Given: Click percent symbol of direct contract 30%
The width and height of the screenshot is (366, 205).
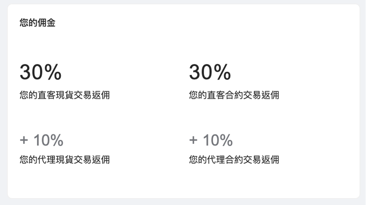Looking at the screenshot, I should pos(222,73).
